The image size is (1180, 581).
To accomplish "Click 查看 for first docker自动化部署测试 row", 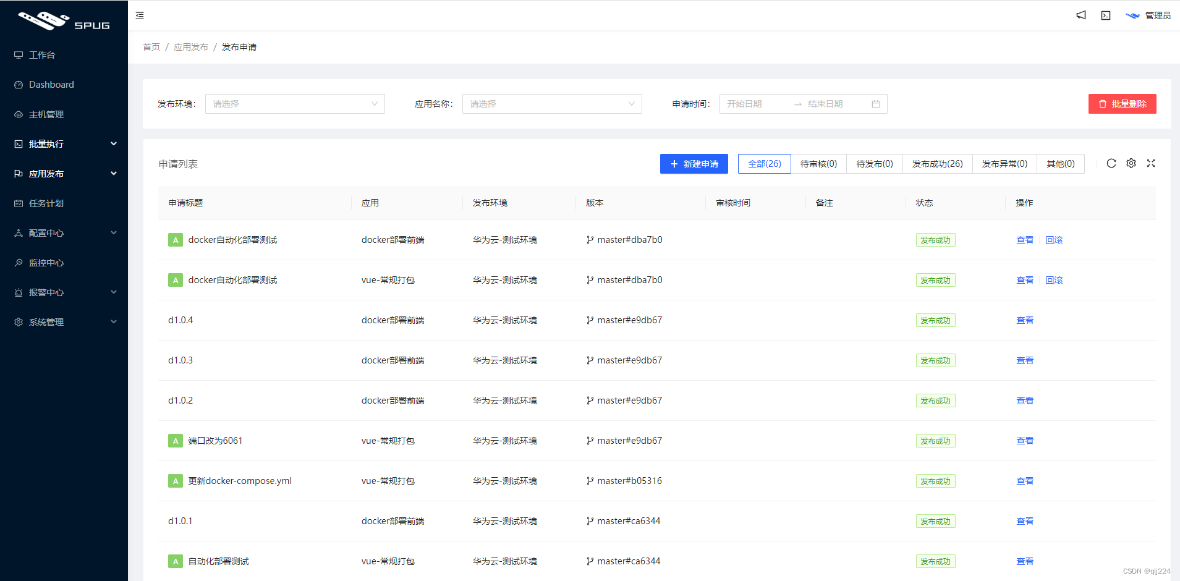I will point(1025,240).
